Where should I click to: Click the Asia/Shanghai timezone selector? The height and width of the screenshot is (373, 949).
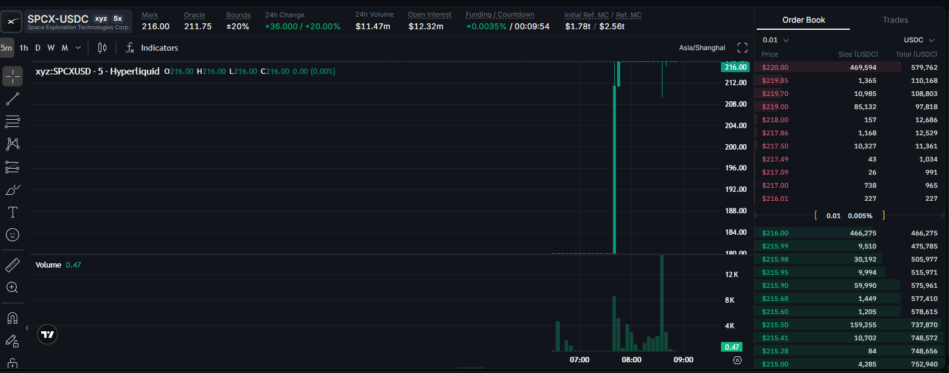click(702, 48)
